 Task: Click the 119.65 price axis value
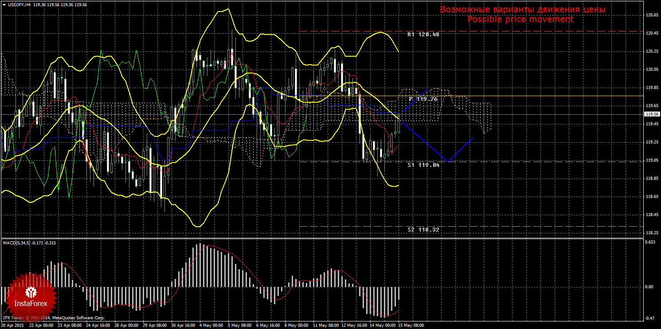point(651,106)
